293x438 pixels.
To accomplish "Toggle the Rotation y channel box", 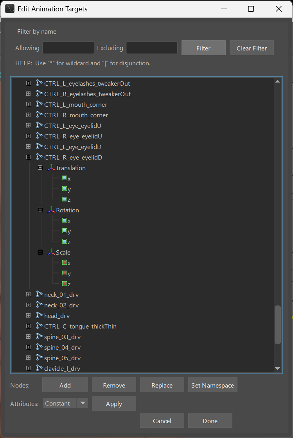I will click(65, 231).
